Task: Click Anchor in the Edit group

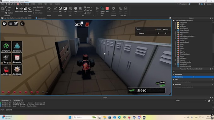Action: tap(87, 13)
